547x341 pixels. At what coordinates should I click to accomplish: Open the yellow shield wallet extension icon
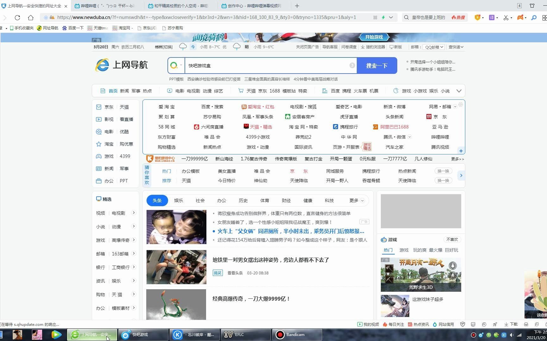pyautogui.click(x=477, y=18)
